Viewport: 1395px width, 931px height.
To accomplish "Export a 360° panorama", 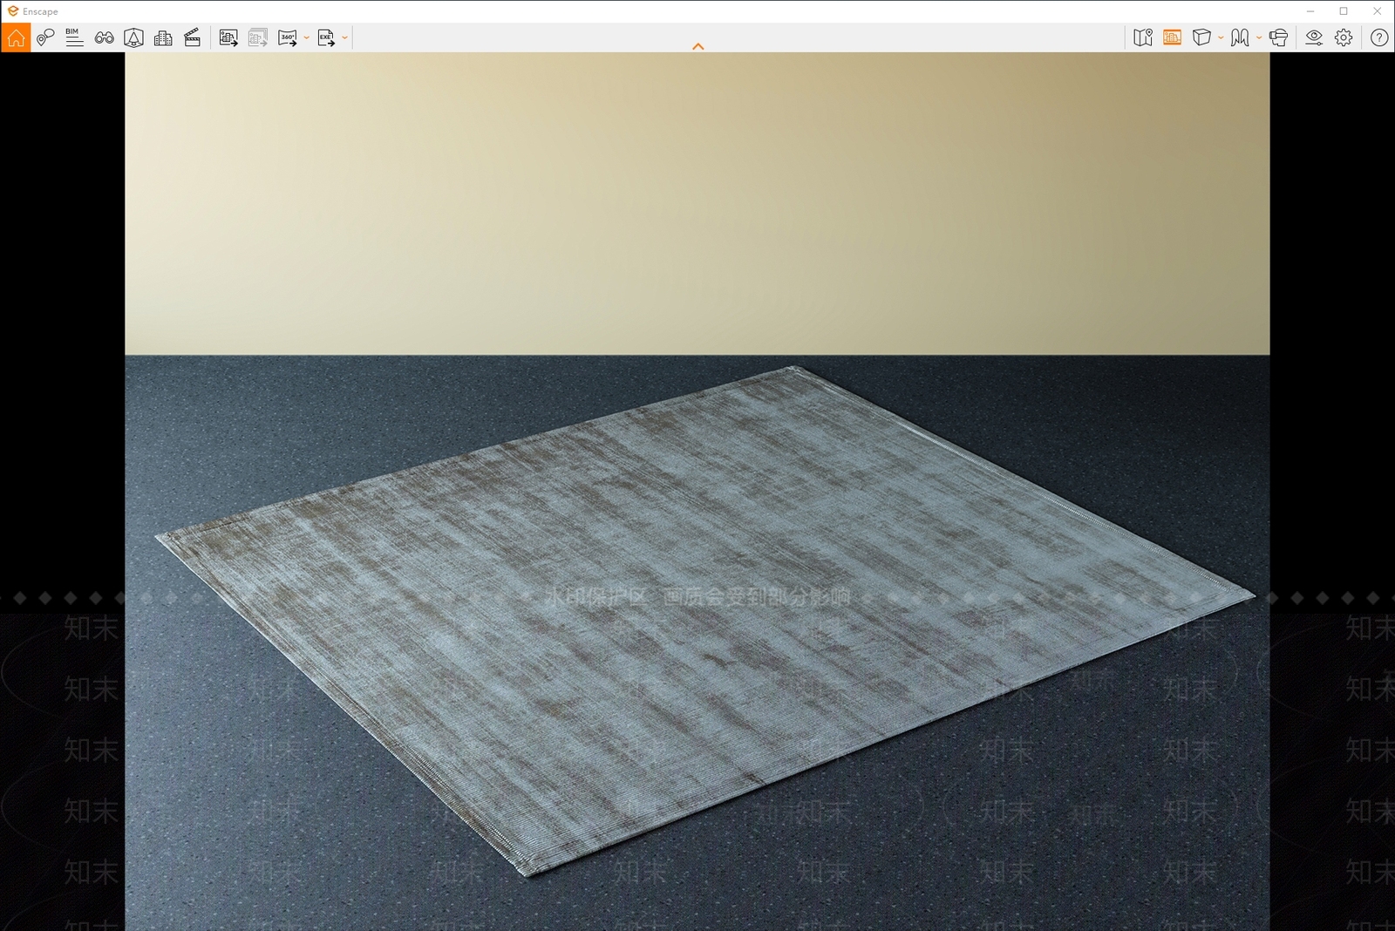I will pyautogui.click(x=288, y=37).
